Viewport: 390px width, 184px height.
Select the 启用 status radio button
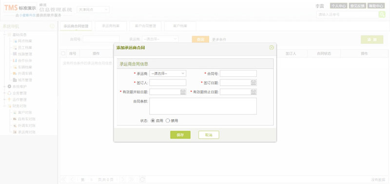pyautogui.click(x=153, y=121)
